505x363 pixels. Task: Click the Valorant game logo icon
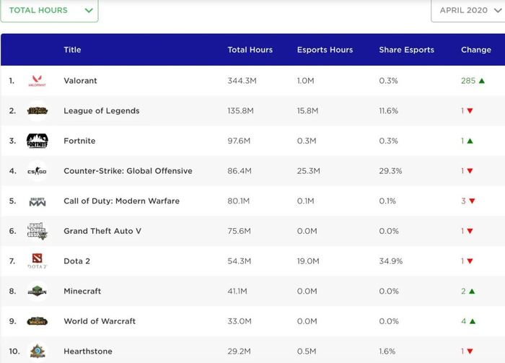(37, 81)
